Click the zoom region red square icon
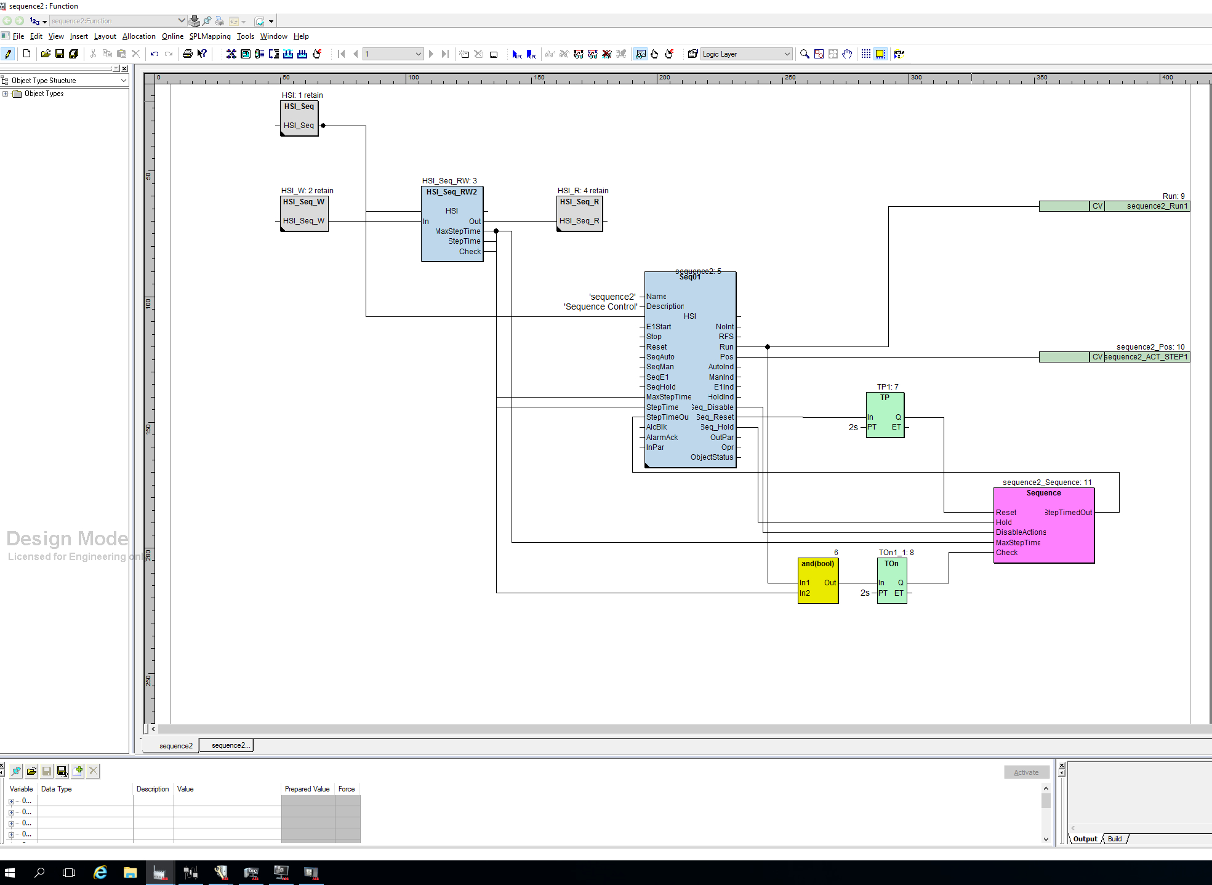Viewport: 1212px width, 885px height. coord(819,54)
